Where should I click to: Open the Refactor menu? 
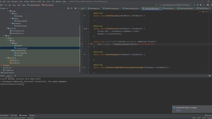coord(33,1)
